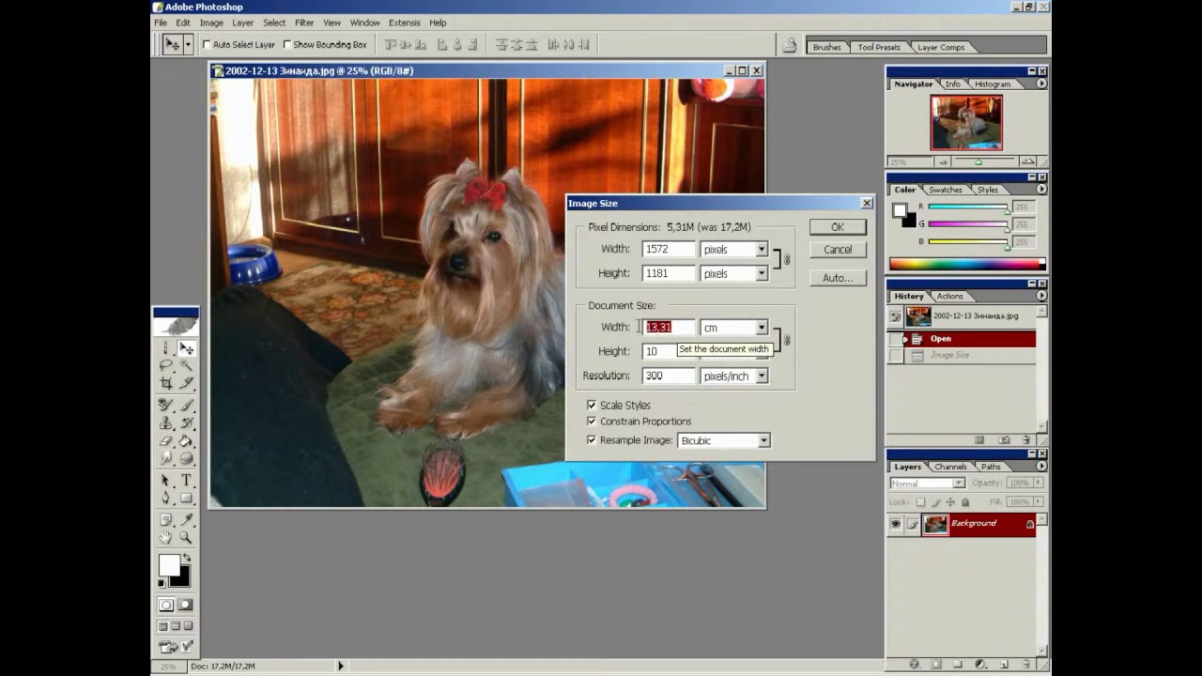The image size is (1202, 676).
Task: Click the toolbox foreground color swatch
Action: 169,565
